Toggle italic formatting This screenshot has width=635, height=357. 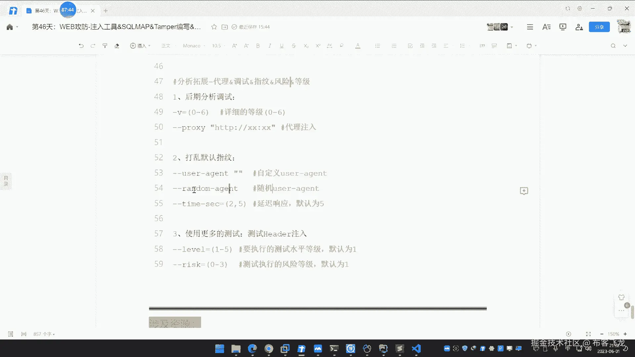[270, 46]
